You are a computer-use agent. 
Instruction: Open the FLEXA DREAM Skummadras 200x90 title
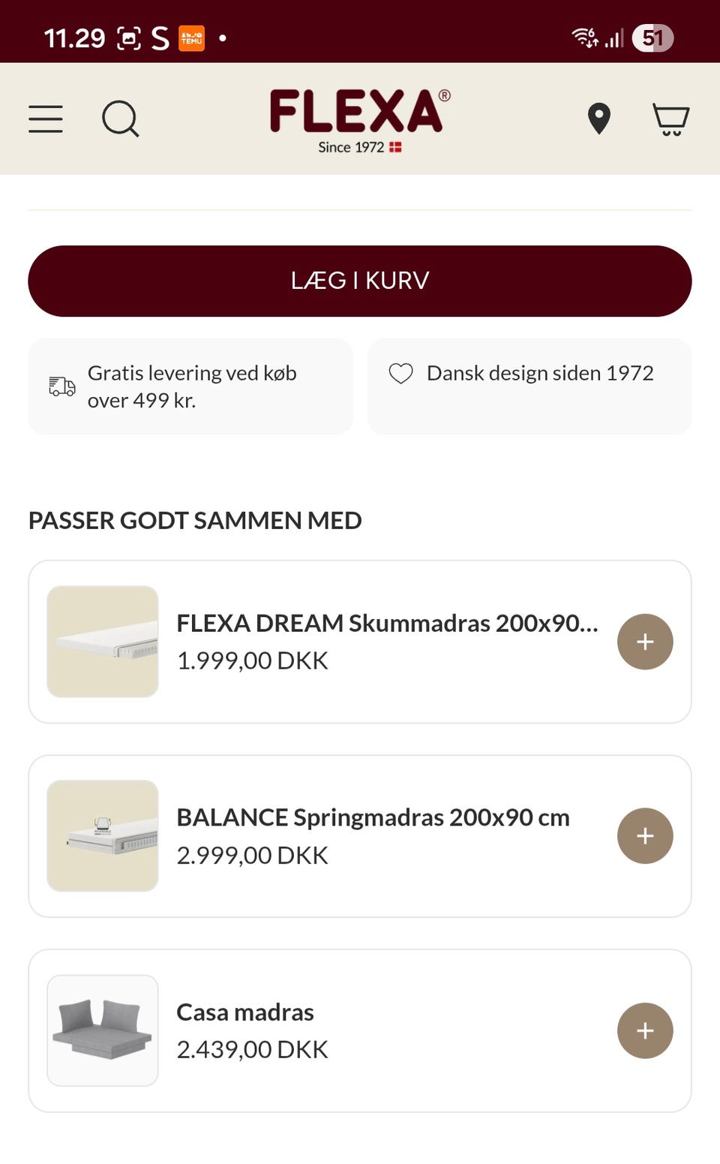click(387, 623)
